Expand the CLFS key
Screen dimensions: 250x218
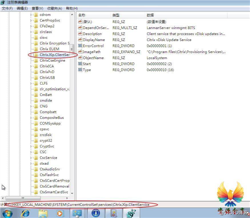click(x=31, y=84)
